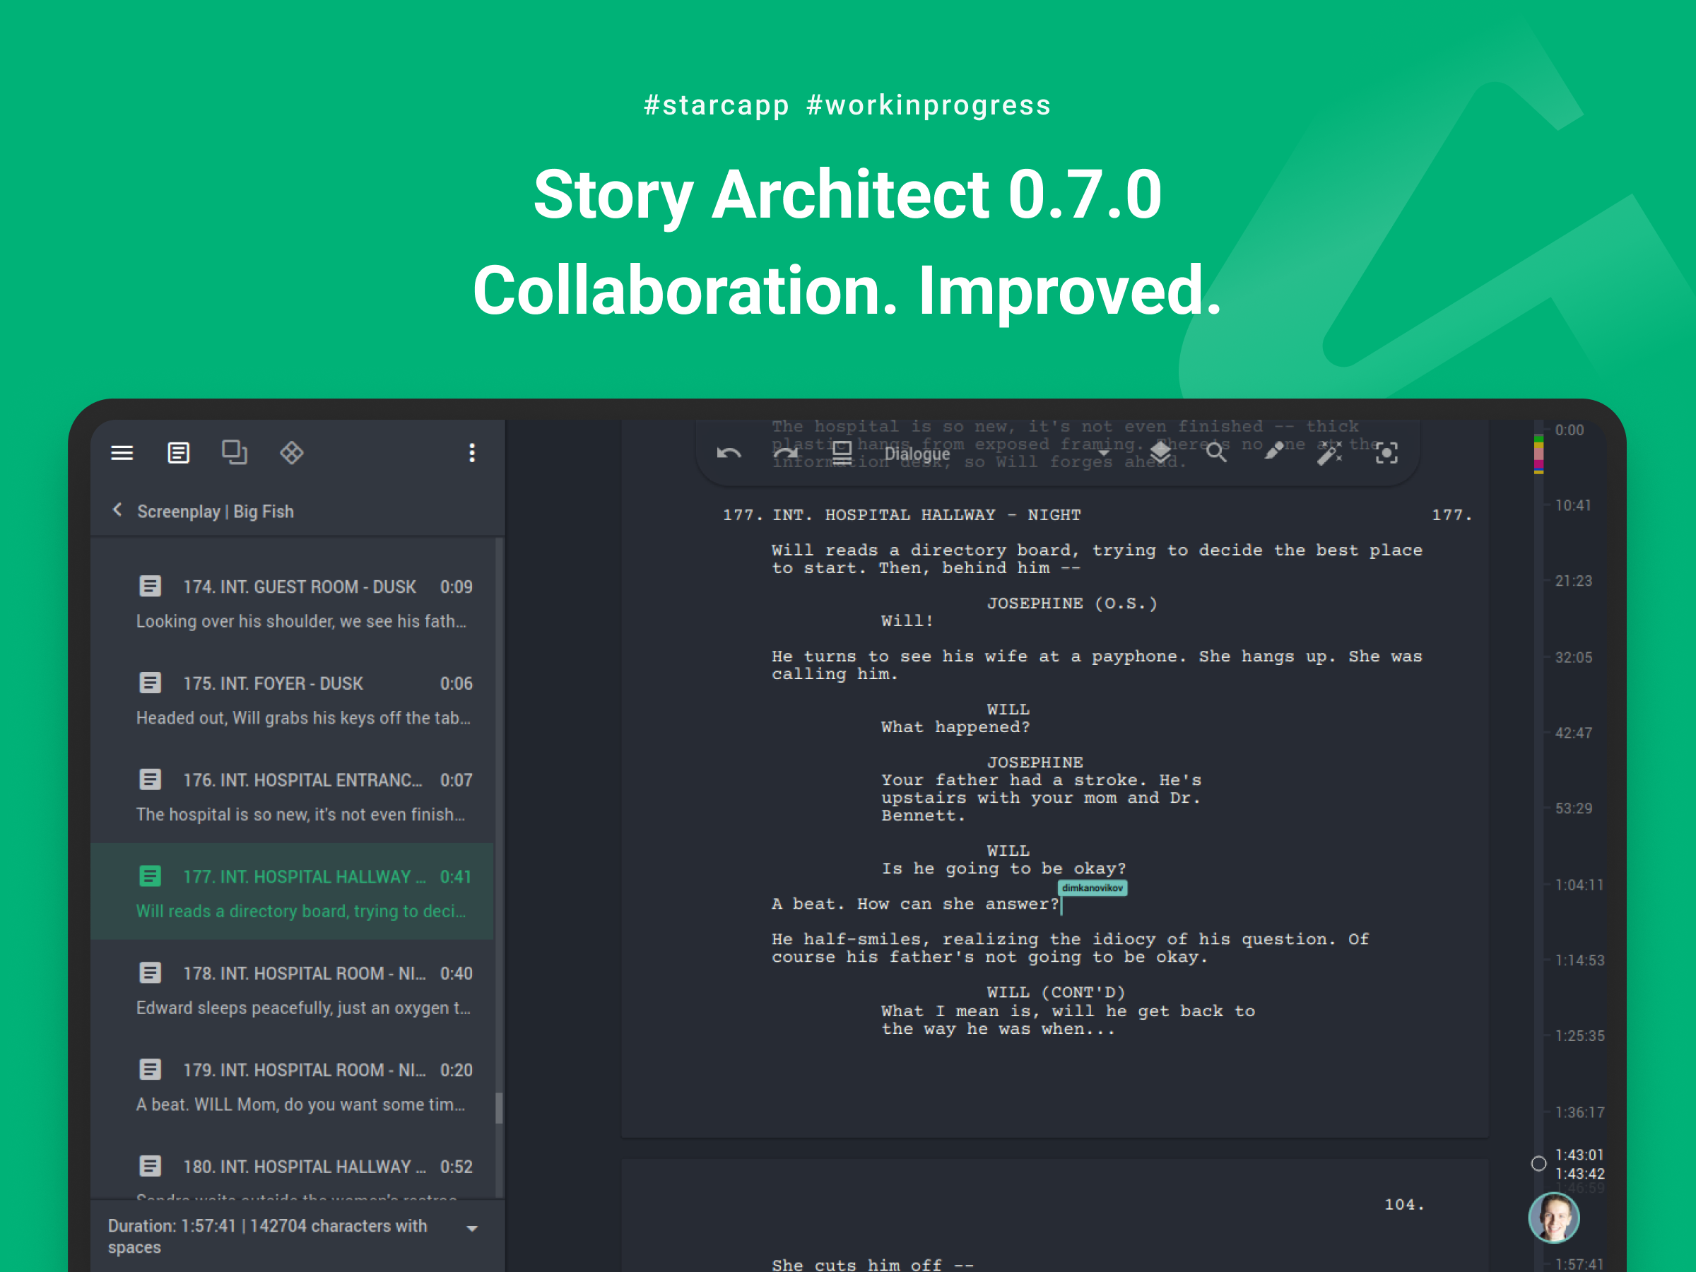Open the search magnifier tool
Viewport: 1696px width, 1272px height.
click(x=1216, y=453)
